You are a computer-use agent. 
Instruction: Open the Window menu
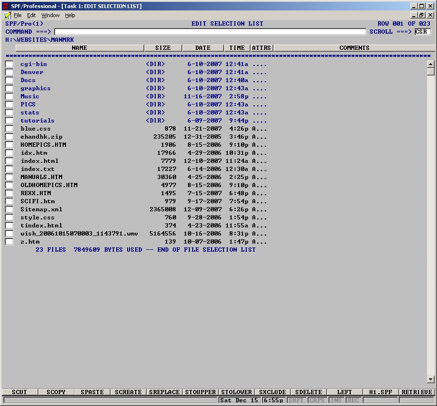pos(50,15)
